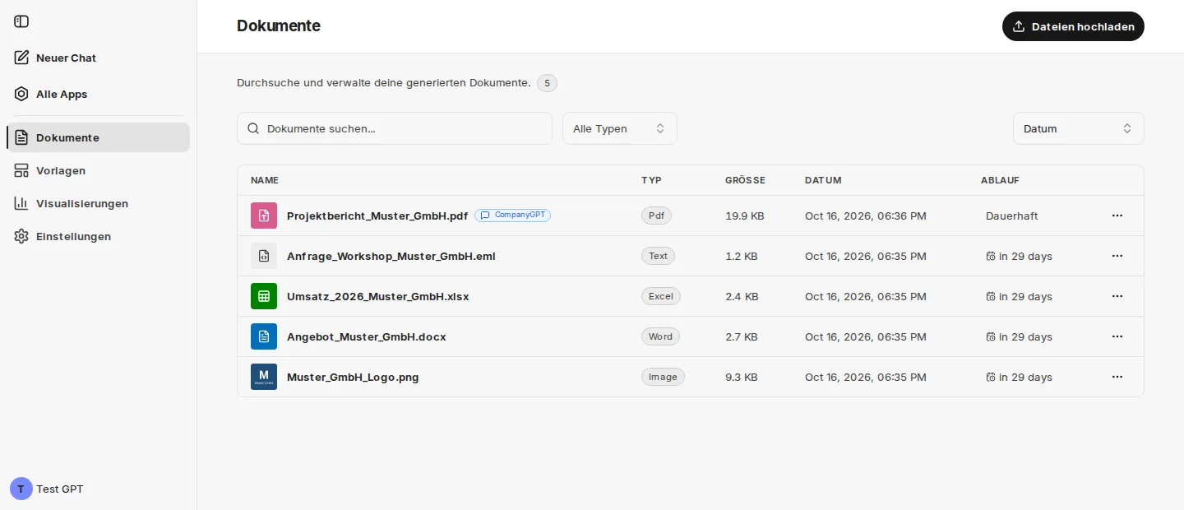This screenshot has width=1184, height=510.
Task: Click the Visualisierungen bar chart icon
Action: tap(21, 203)
